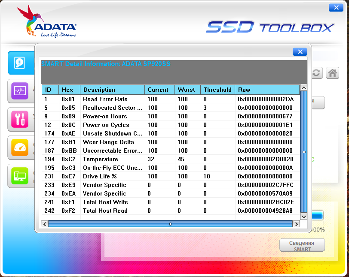Click the table's up scroll arrow
Screen dimensions: 349x277
303,88
